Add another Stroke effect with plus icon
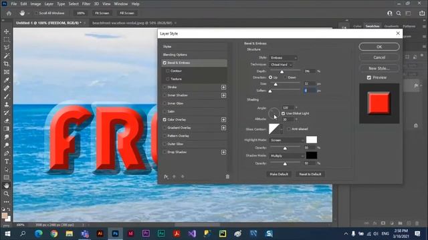The height and width of the screenshot is (240, 428). pos(223,87)
